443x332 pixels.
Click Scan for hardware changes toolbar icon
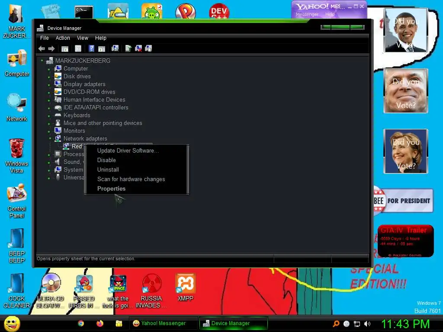pyautogui.click(x=115, y=48)
